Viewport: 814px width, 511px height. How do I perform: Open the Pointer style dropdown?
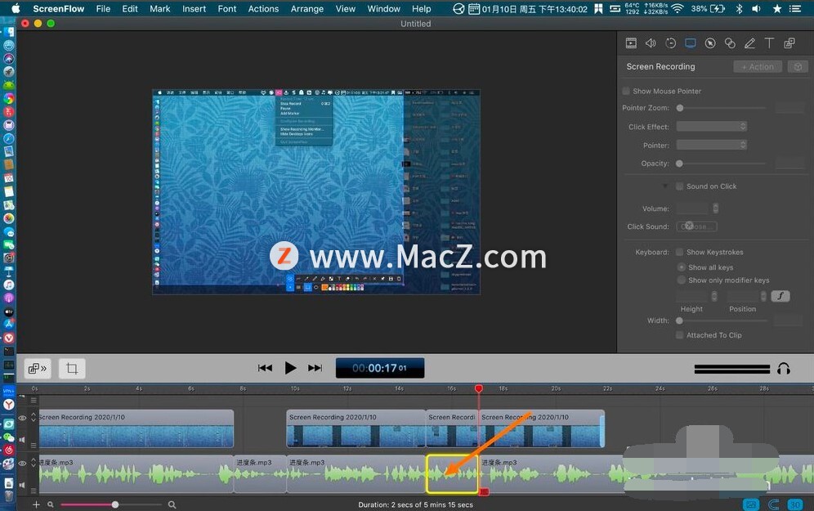(711, 145)
